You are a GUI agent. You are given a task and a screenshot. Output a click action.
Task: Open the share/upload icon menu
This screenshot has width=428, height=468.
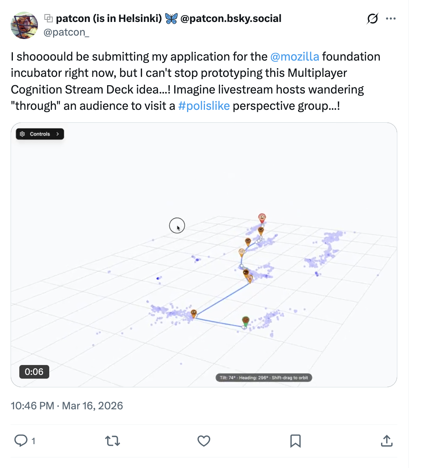386,441
